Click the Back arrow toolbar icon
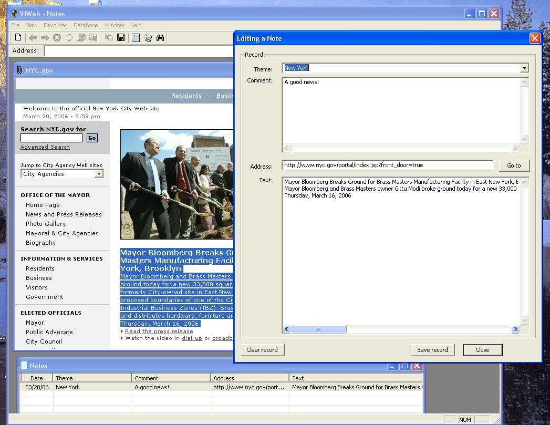Image resolution: width=550 pixels, height=425 pixels. (x=33, y=38)
